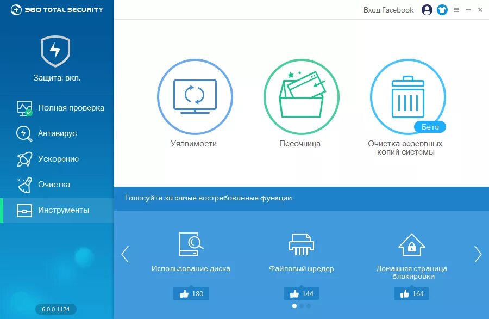Open the Очистка cleanup section
The height and width of the screenshot is (319, 489).
coord(57,185)
